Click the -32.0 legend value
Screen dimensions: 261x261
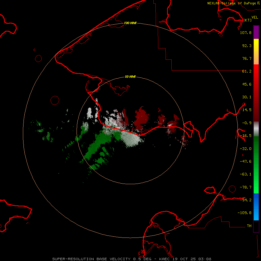[246, 149]
